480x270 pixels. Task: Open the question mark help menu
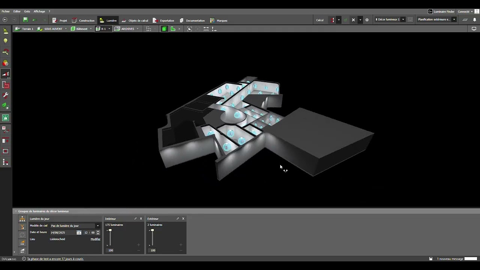pyautogui.click(x=49, y=12)
